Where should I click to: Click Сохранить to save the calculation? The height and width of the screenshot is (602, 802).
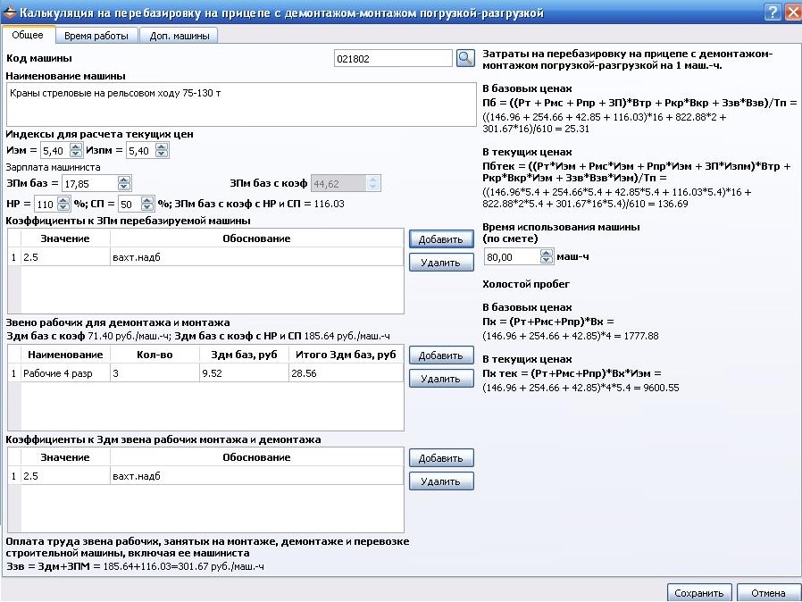[x=699, y=593]
